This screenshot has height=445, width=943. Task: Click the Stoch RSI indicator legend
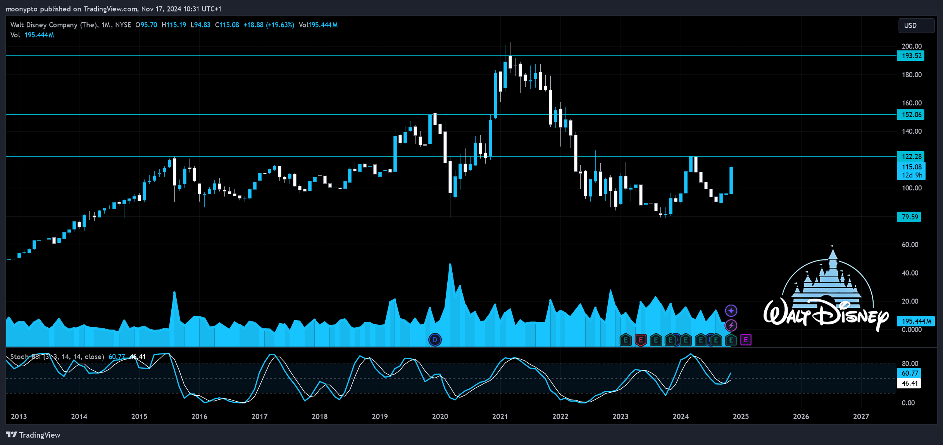coord(57,357)
